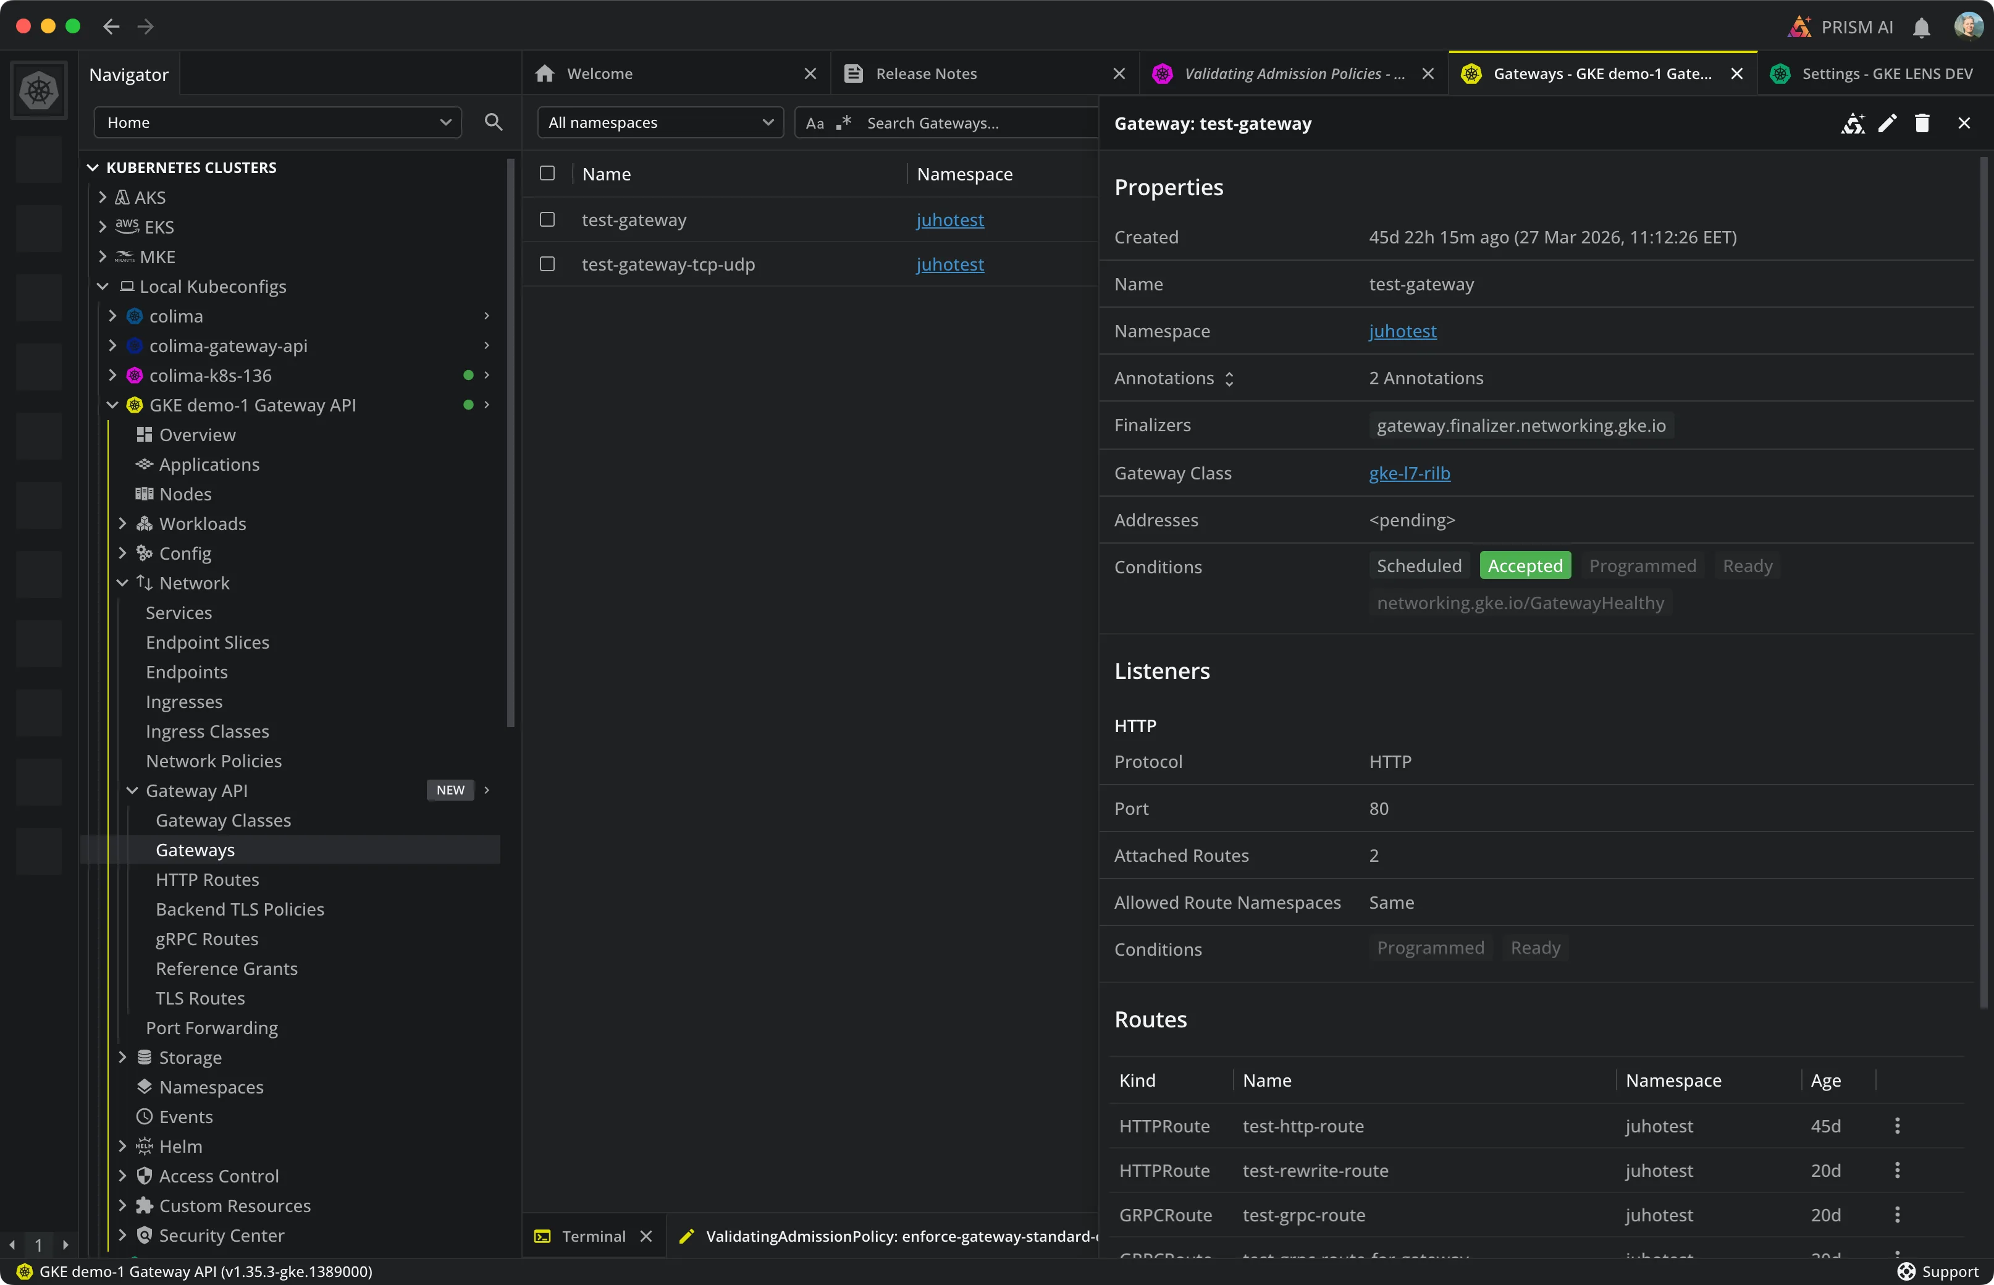Click the Accepted condition badge
This screenshot has width=1994, height=1285.
[x=1525, y=566]
